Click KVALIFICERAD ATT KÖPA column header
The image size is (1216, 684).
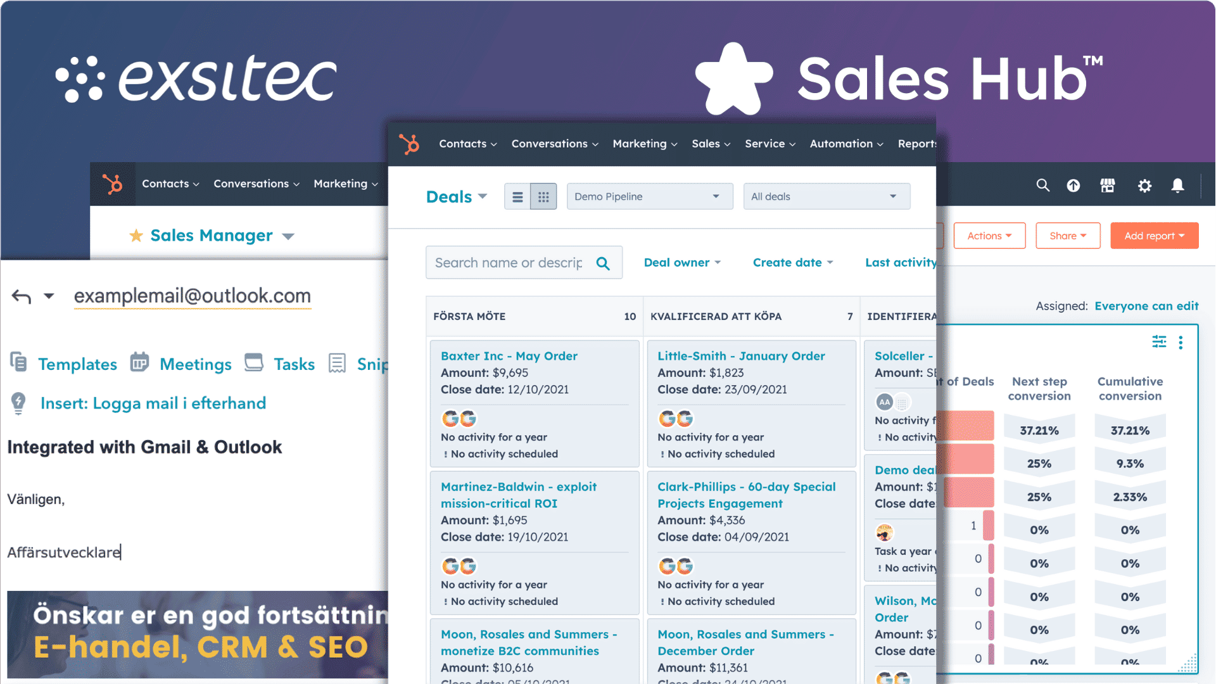751,316
